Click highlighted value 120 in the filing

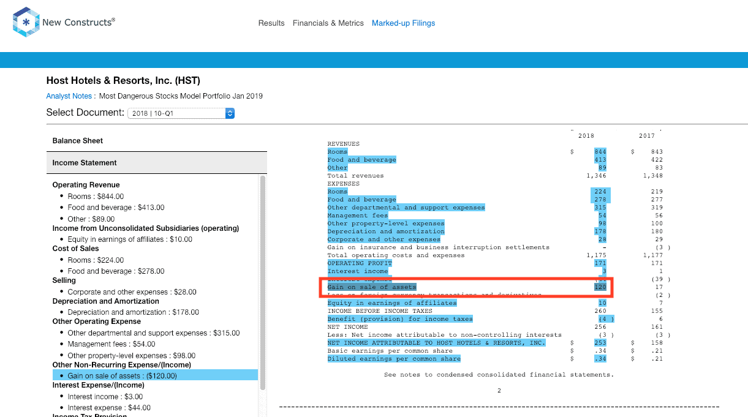click(600, 287)
